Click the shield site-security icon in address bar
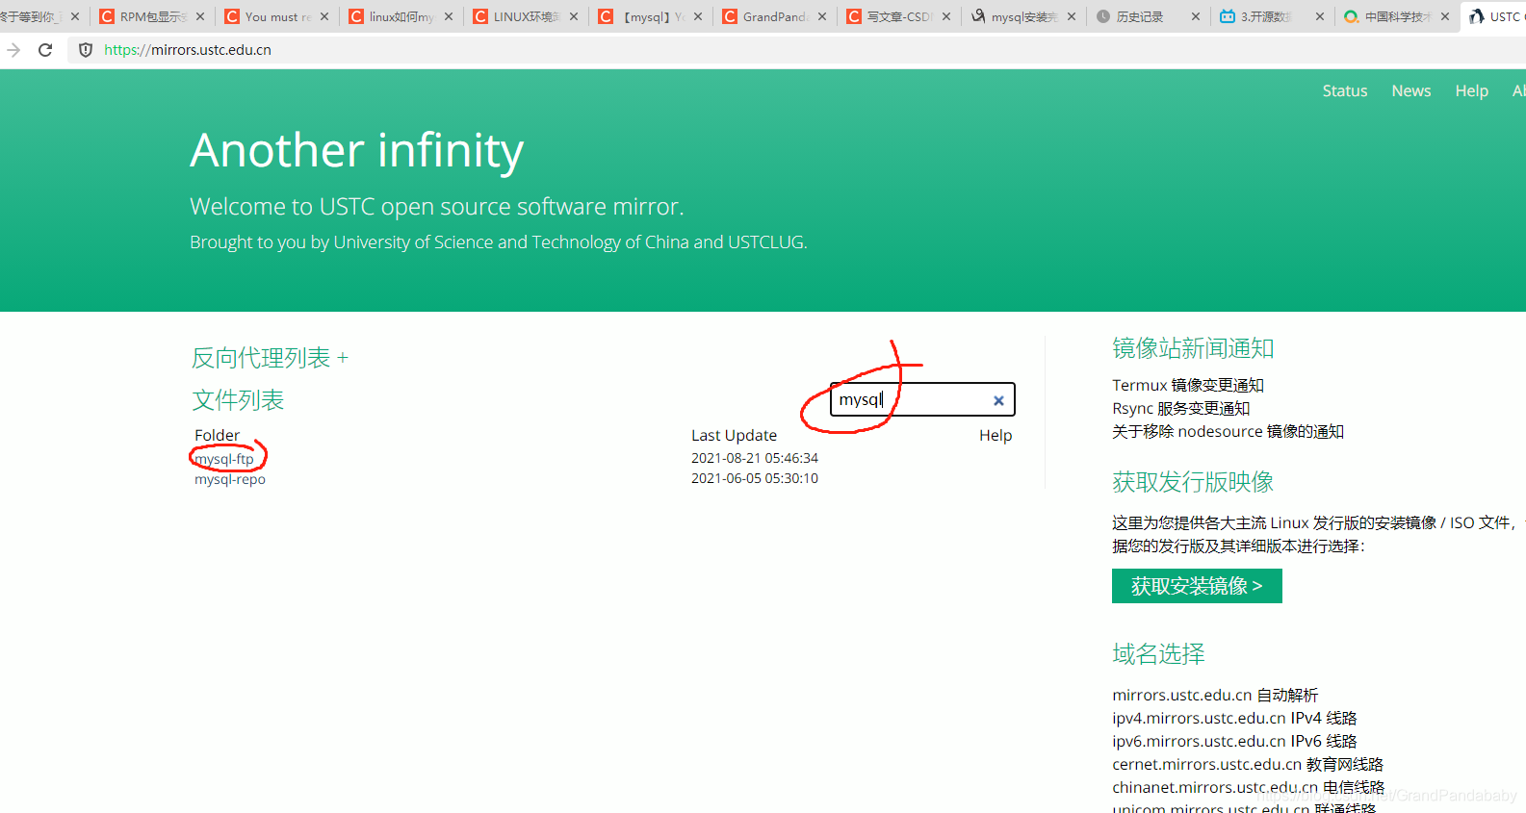The height and width of the screenshot is (813, 1526). 86,50
